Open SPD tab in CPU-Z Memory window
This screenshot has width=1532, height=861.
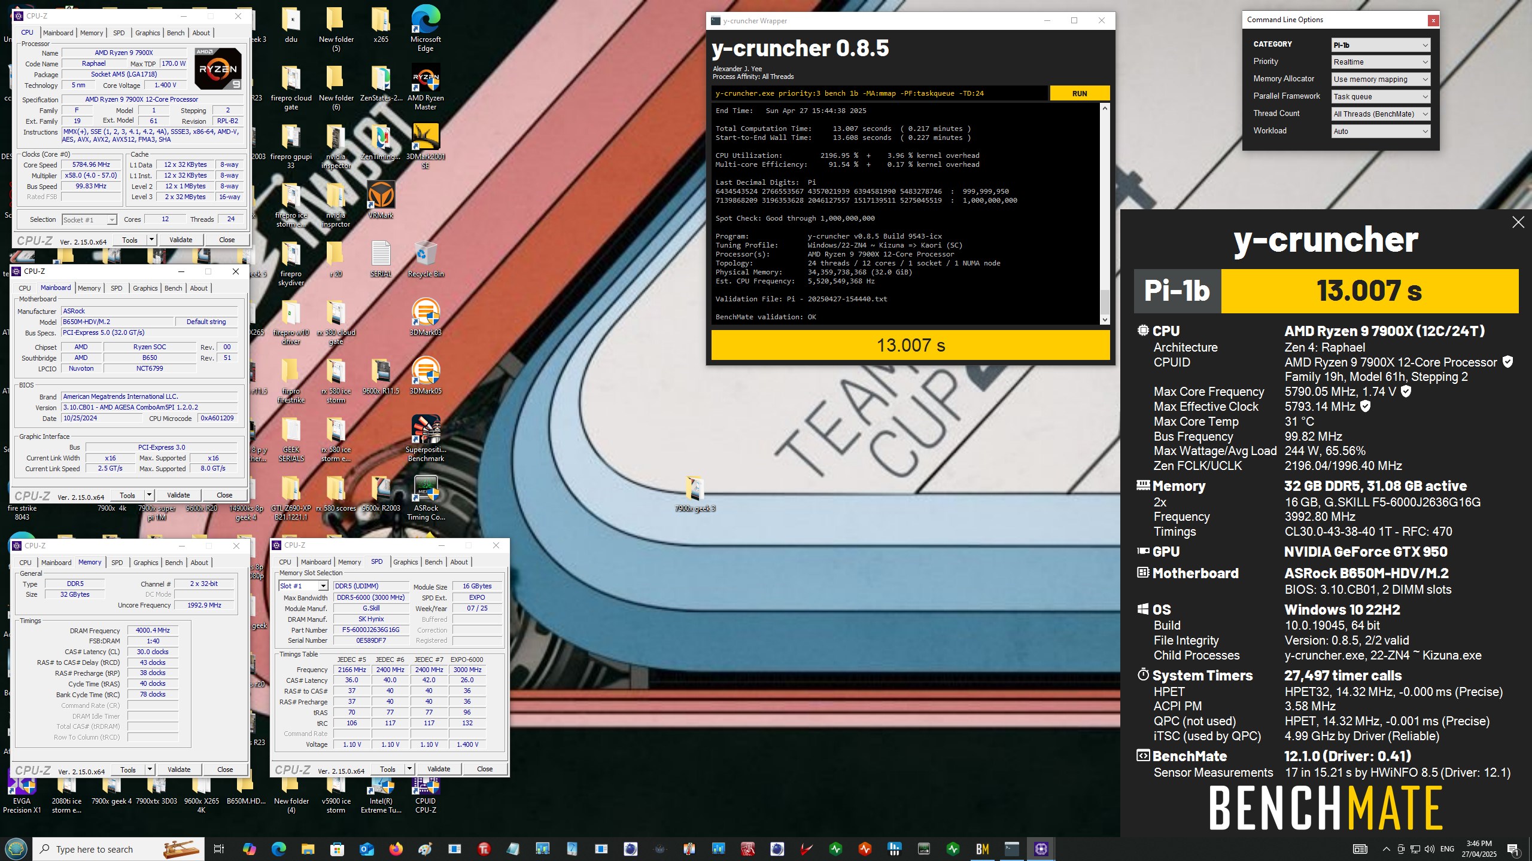(x=117, y=563)
